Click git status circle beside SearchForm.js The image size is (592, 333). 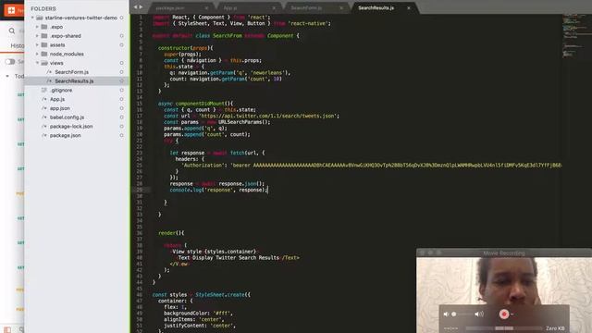(121, 72)
